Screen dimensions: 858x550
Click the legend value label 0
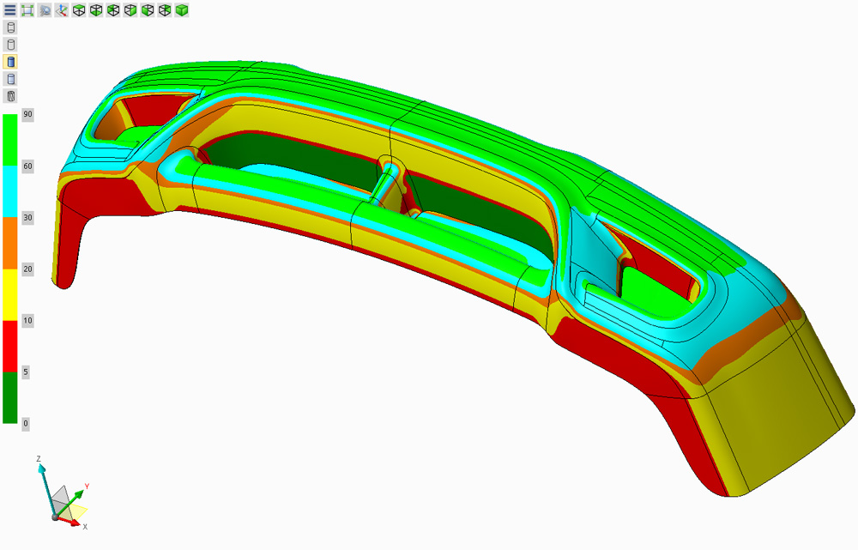(x=25, y=423)
